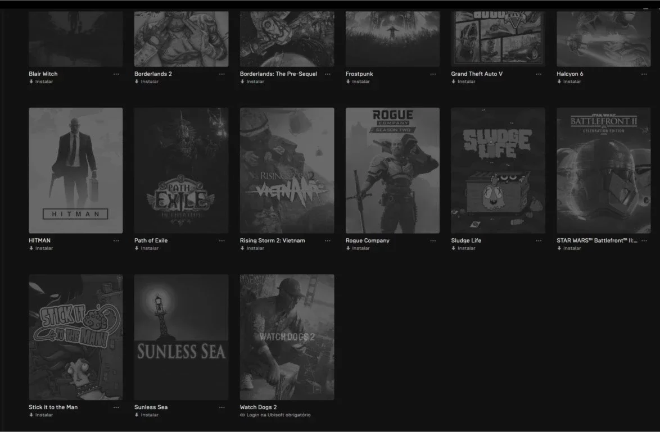
Task: Click Instalar under Borderlands: The Pre-Sequel
Action: (x=252, y=81)
